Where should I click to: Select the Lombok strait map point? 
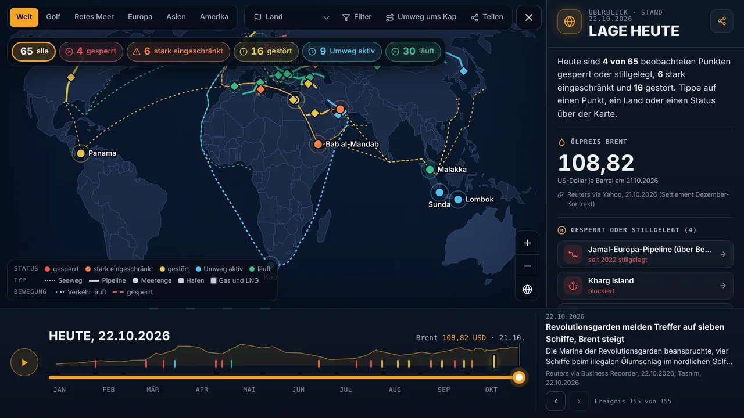pyautogui.click(x=458, y=200)
